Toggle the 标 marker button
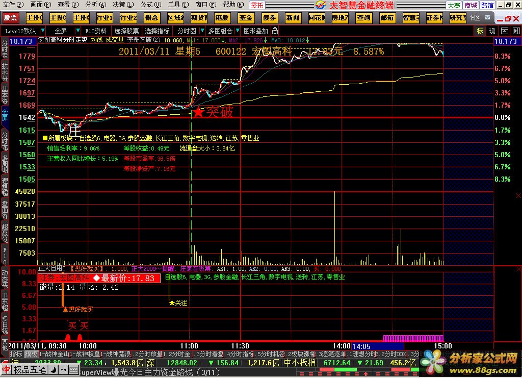Viewport: 522px width, 378px height. 480,31
